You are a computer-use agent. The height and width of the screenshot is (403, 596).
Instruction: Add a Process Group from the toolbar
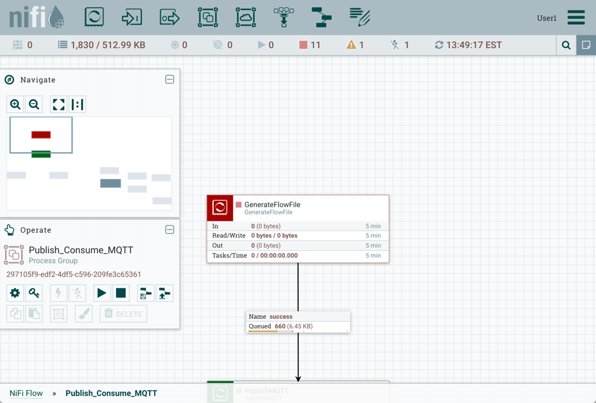pos(208,17)
